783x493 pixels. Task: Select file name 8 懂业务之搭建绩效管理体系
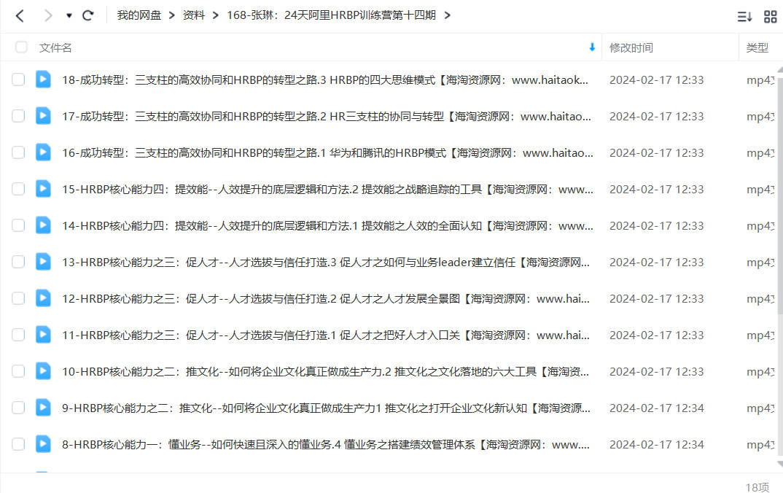click(326, 445)
